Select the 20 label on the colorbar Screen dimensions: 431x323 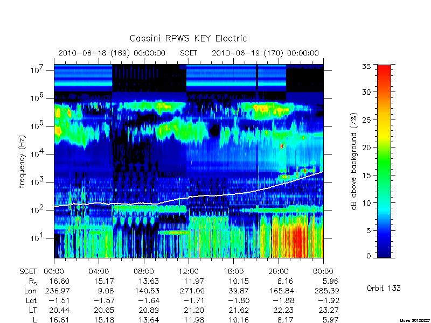click(366, 147)
